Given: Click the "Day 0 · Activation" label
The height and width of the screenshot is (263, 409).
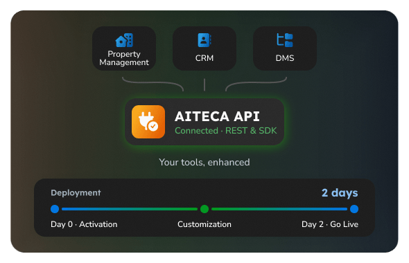Looking at the screenshot, I should pyautogui.click(x=84, y=224).
